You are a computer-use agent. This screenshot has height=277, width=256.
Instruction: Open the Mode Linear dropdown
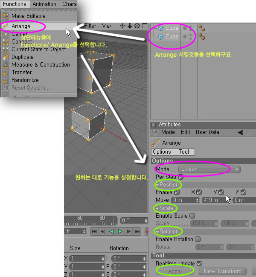pos(209,169)
